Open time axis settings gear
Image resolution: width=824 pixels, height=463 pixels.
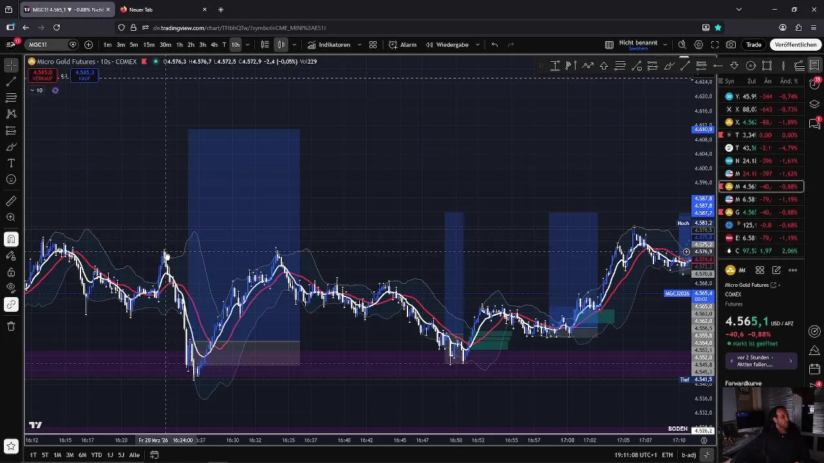point(704,440)
